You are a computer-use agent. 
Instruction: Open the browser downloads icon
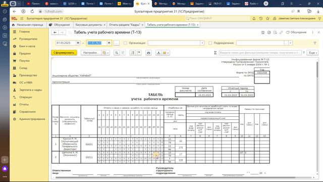point(318,11)
